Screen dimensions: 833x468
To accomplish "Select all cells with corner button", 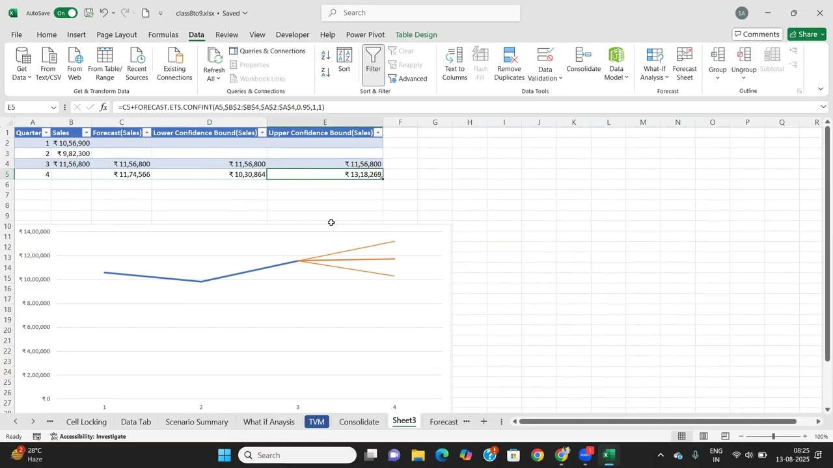I will click(7, 122).
